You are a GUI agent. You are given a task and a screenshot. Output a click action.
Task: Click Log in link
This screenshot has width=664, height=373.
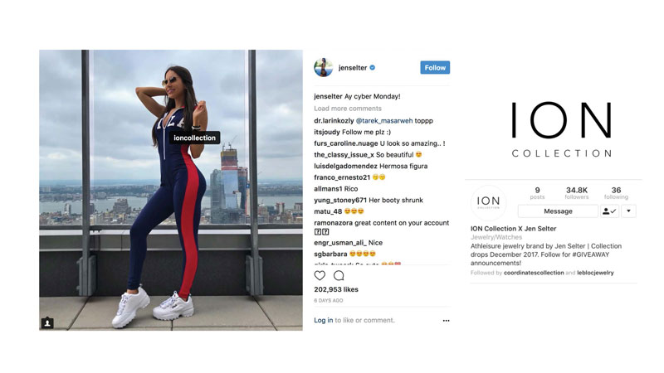pos(323,321)
